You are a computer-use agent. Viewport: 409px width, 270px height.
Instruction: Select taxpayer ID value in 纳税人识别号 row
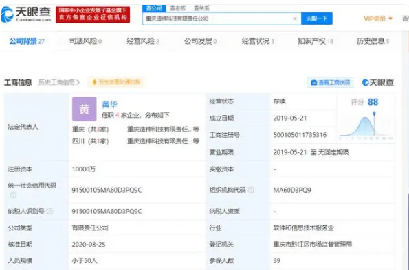107,211
